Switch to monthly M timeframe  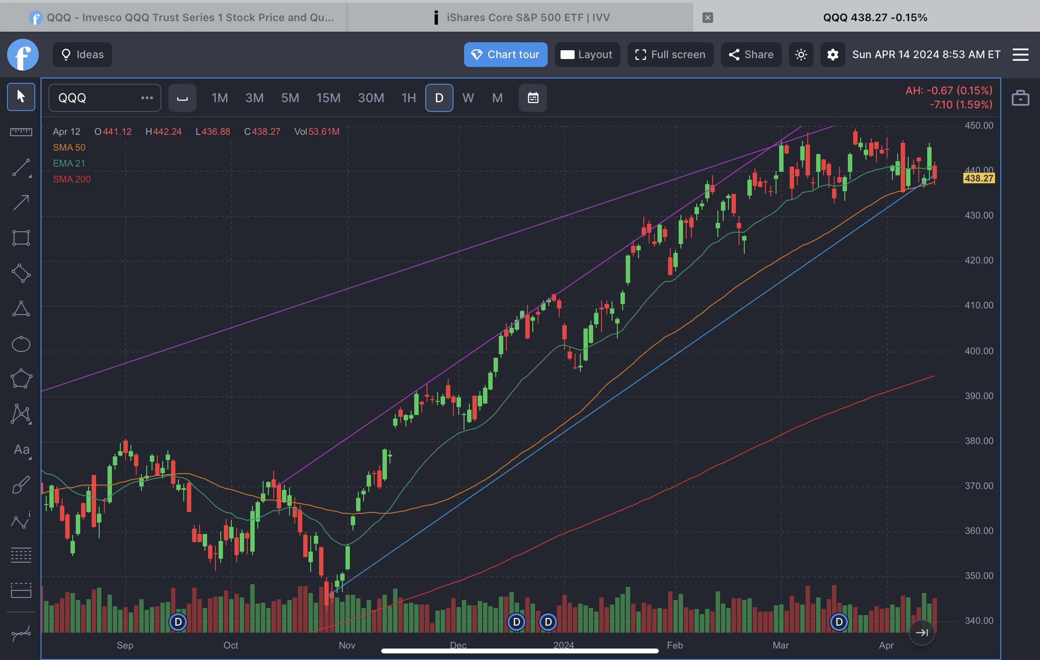point(497,98)
